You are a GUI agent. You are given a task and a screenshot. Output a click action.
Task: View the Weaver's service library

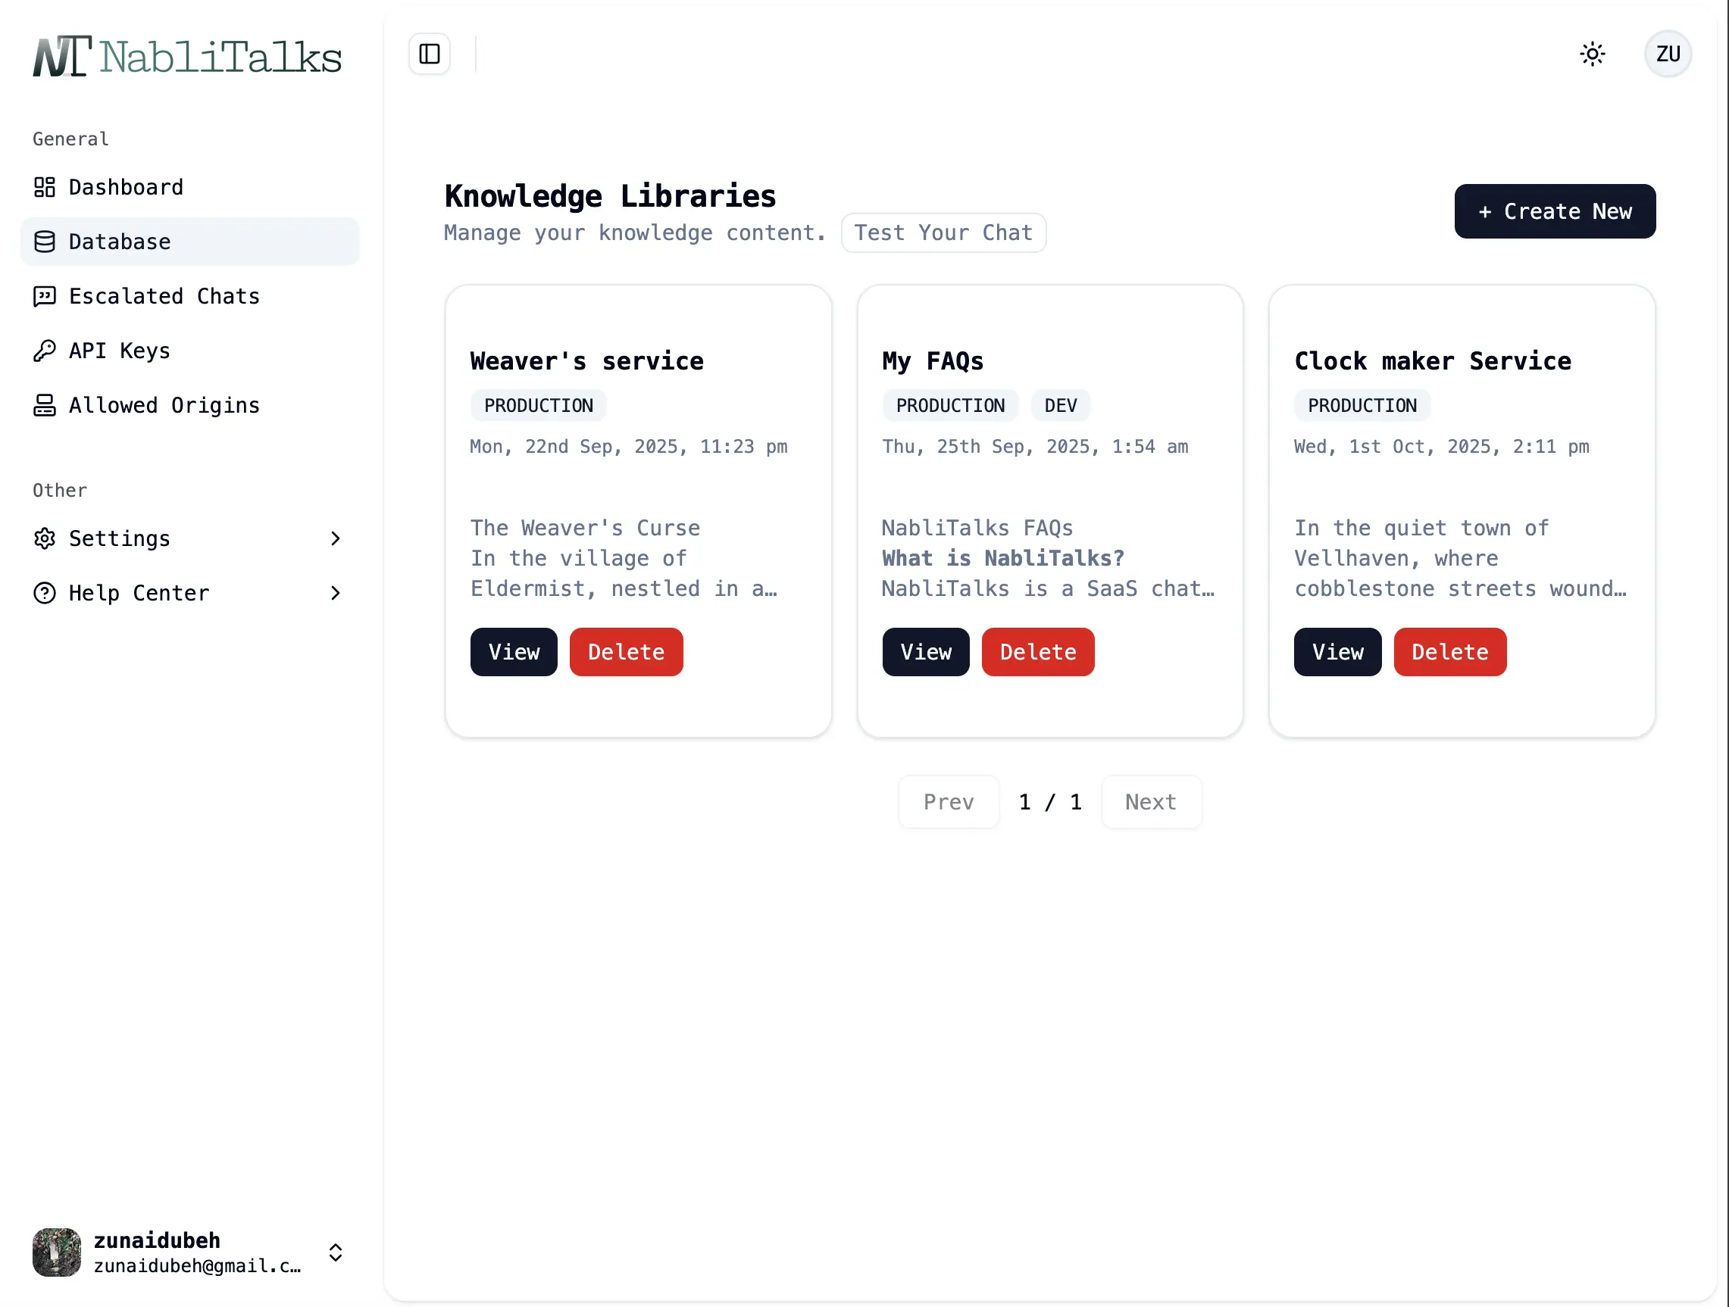point(514,651)
